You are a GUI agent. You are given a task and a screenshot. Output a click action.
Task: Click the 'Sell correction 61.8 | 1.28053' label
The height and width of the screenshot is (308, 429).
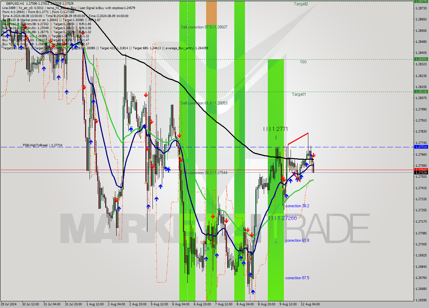pos(204,103)
